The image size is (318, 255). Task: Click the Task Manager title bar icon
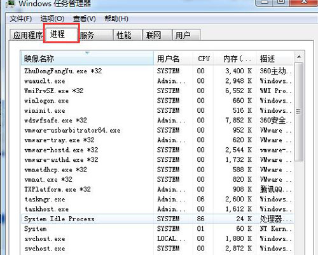(x=10, y=4)
